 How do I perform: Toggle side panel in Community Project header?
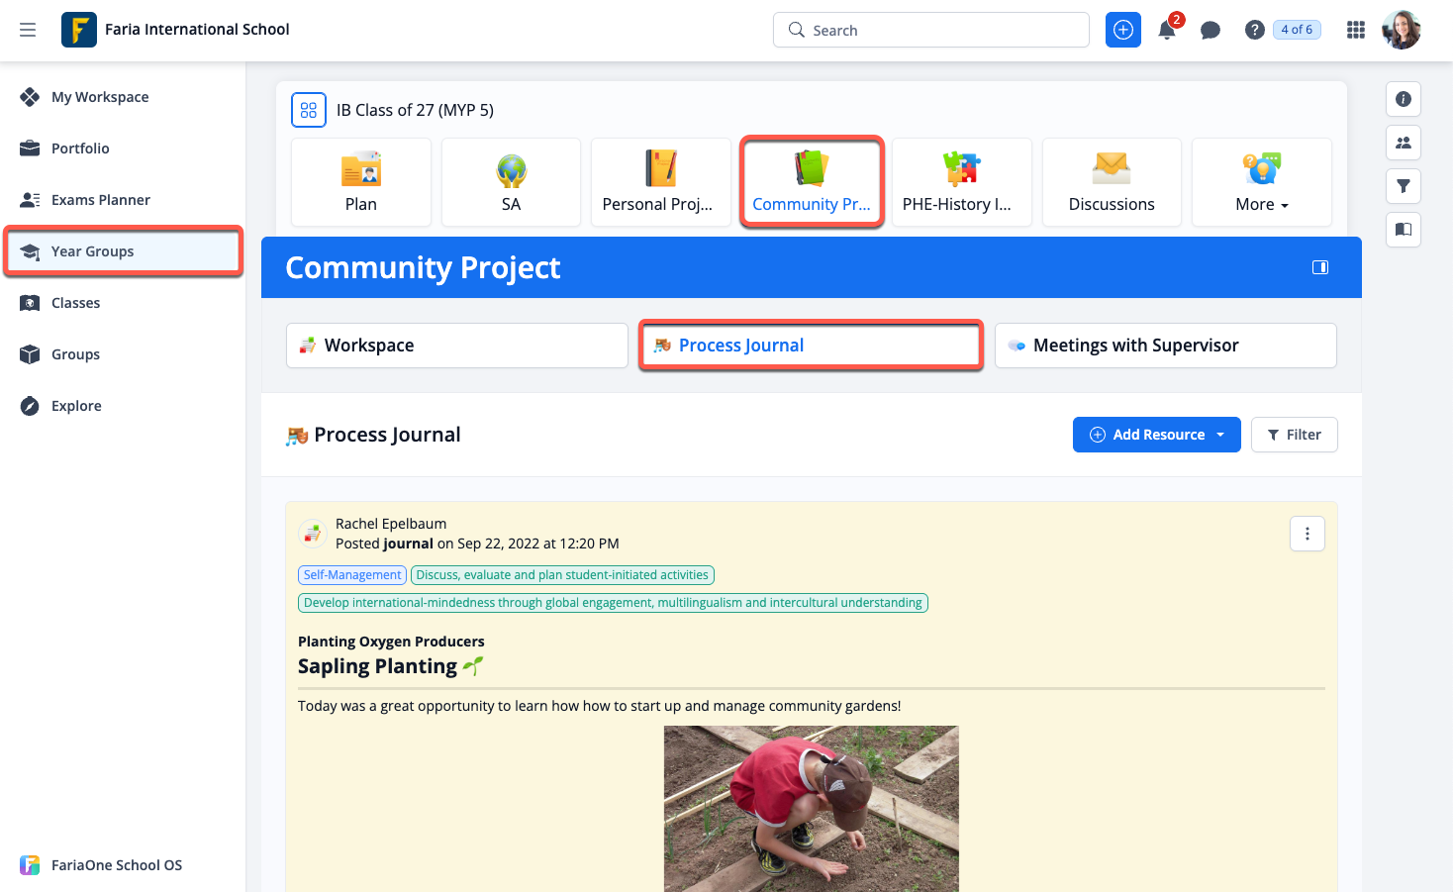click(1319, 267)
